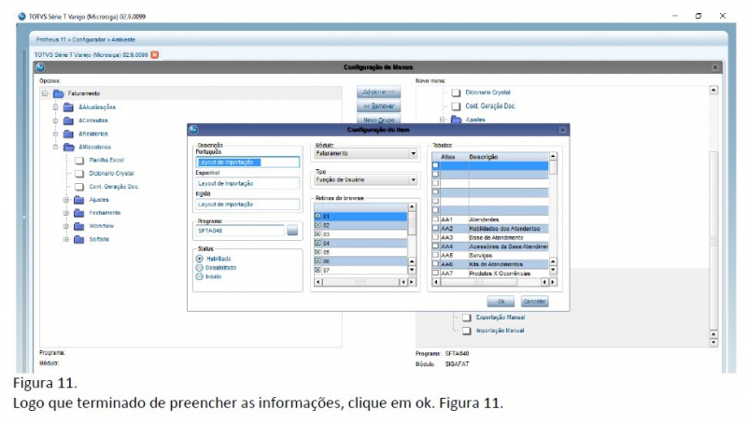The image size is (747, 424).
Task: Check the AA5 Serviços table checkbox
Action: (435, 255)
